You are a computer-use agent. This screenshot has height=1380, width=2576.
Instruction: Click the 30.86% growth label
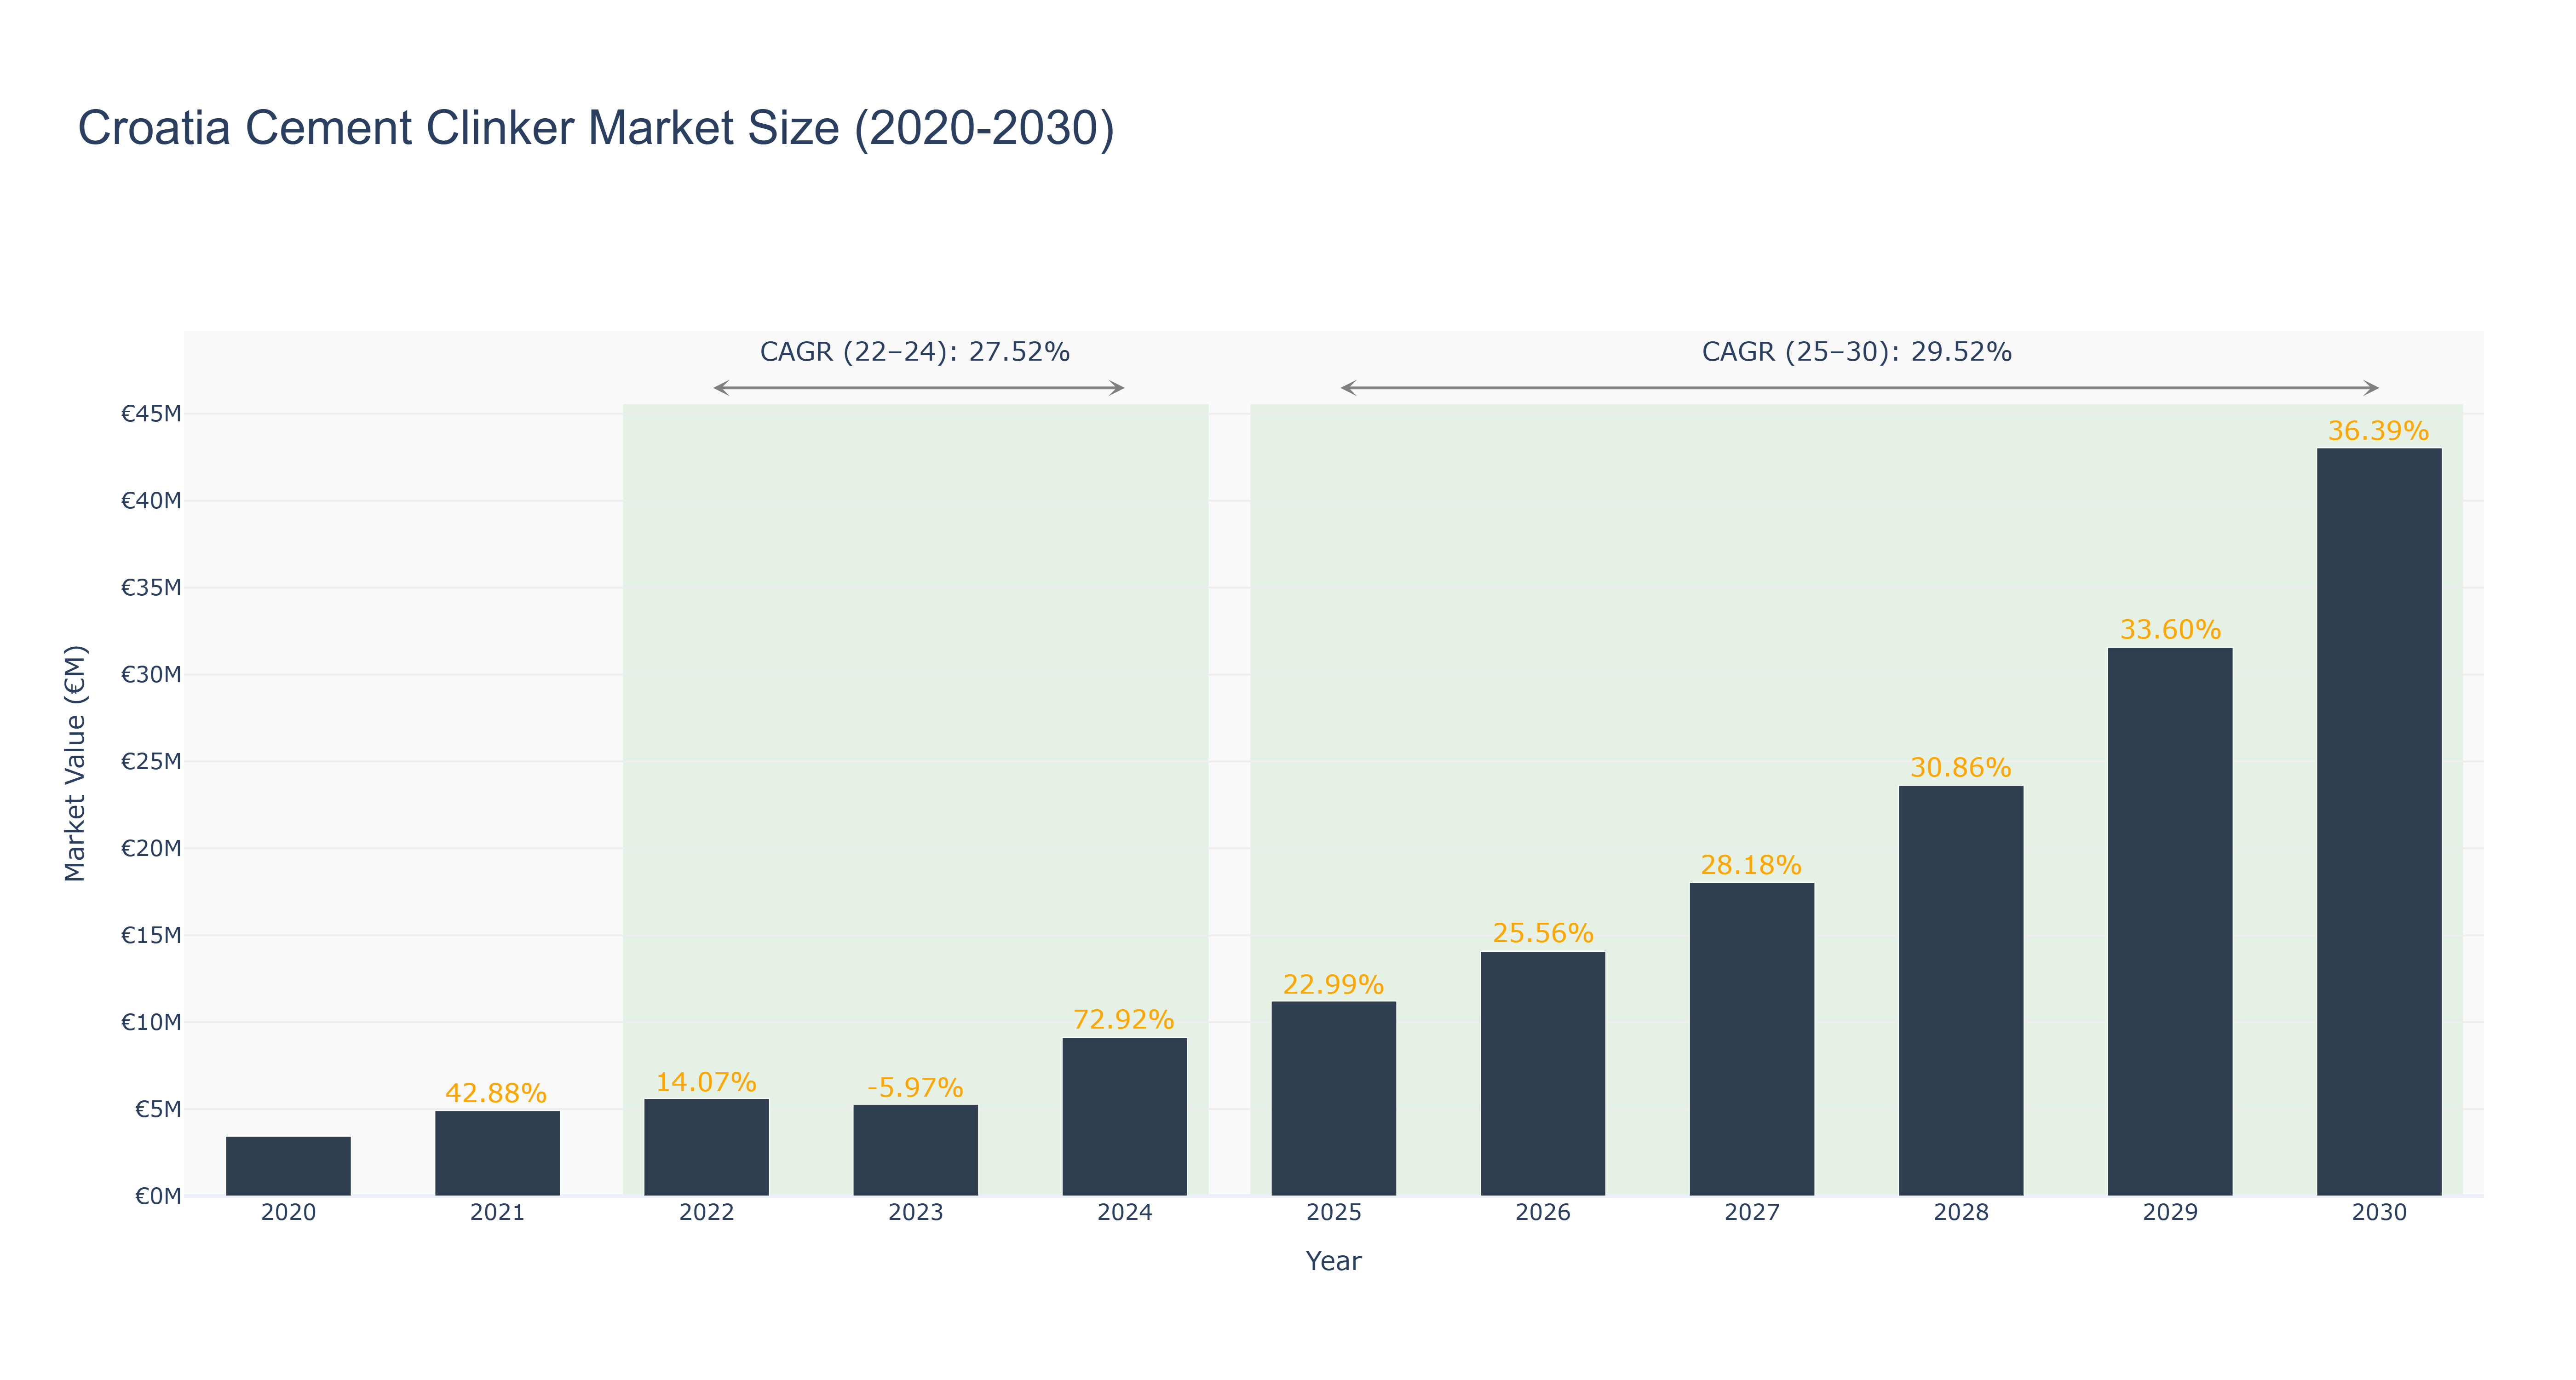(x=1961, y=768)
